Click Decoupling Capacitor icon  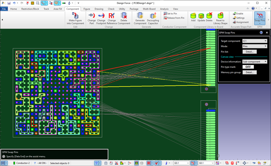pyautogui.click(x=153, y=16)
